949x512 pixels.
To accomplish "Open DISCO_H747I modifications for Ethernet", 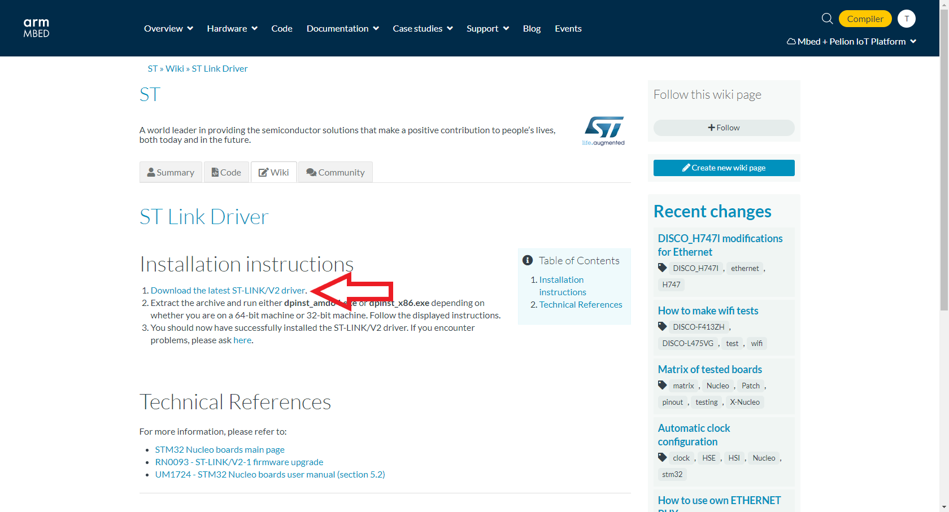I will pos(720,245).
